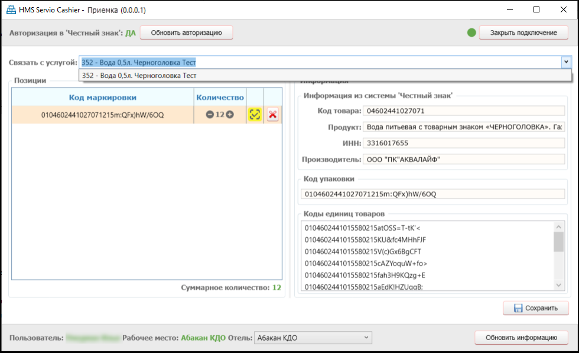Click the 'Код упаковки' text field
Screen dimensions: 579x353
point(432,194)
